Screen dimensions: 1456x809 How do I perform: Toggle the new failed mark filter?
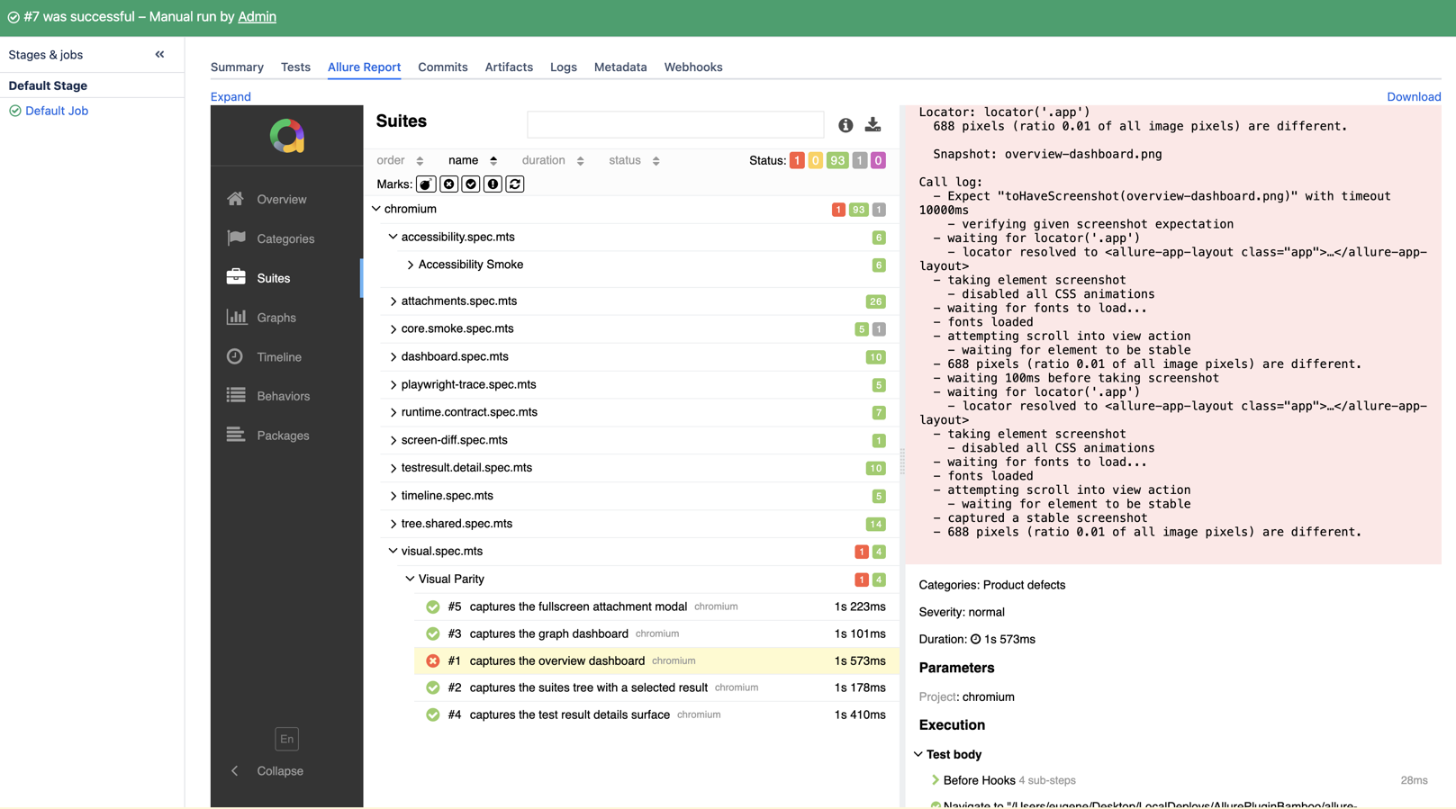tap(448, 184)
